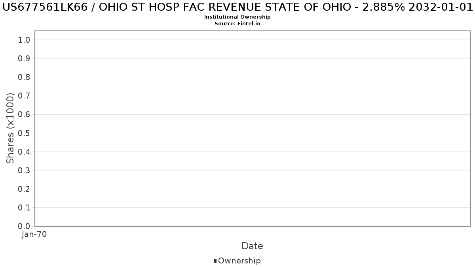The width and height of the screenshot is (475, 267).
Task: Click the Shares (x1000) y-axis title
Action: tap(10, 128)
